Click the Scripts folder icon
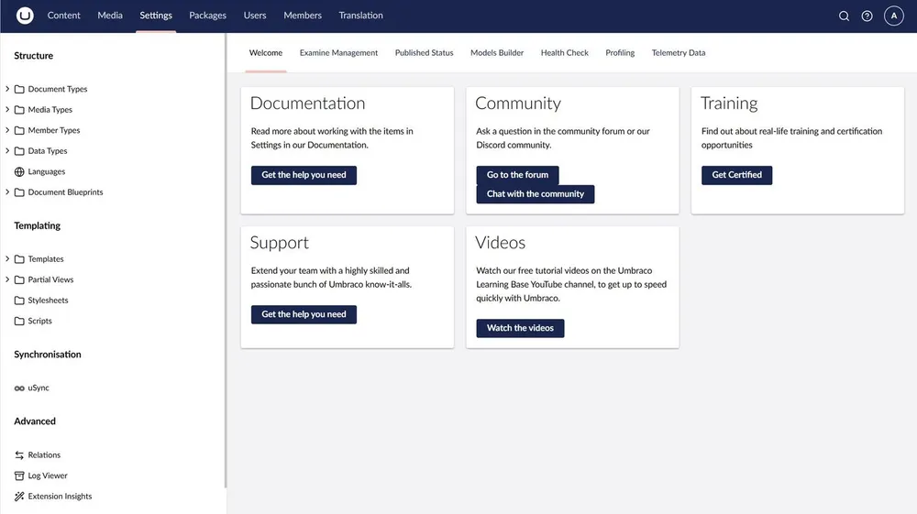The image size is (917, 514). (x=19, y=321)
